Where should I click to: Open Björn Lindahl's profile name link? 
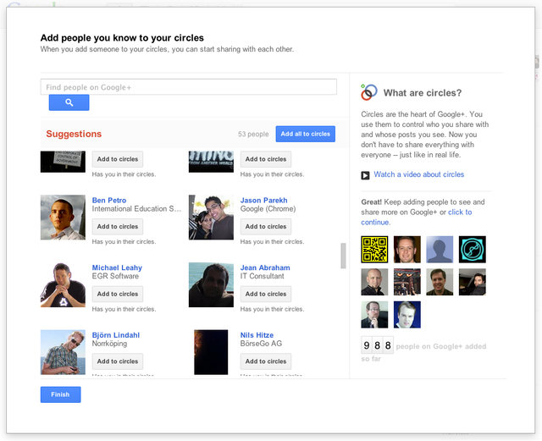click(116, 335)
